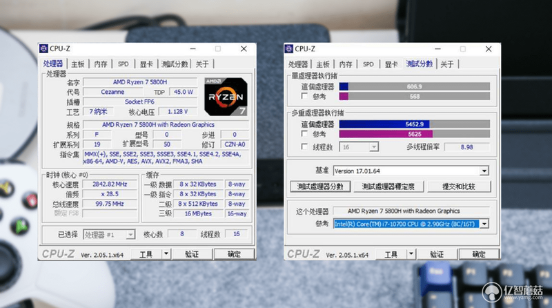Click bus speed value 99.75 MHz

[110, 204]
